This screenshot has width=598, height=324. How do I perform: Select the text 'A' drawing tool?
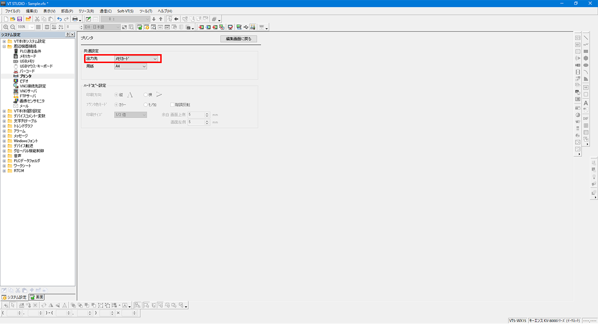[x=585, y=103]
